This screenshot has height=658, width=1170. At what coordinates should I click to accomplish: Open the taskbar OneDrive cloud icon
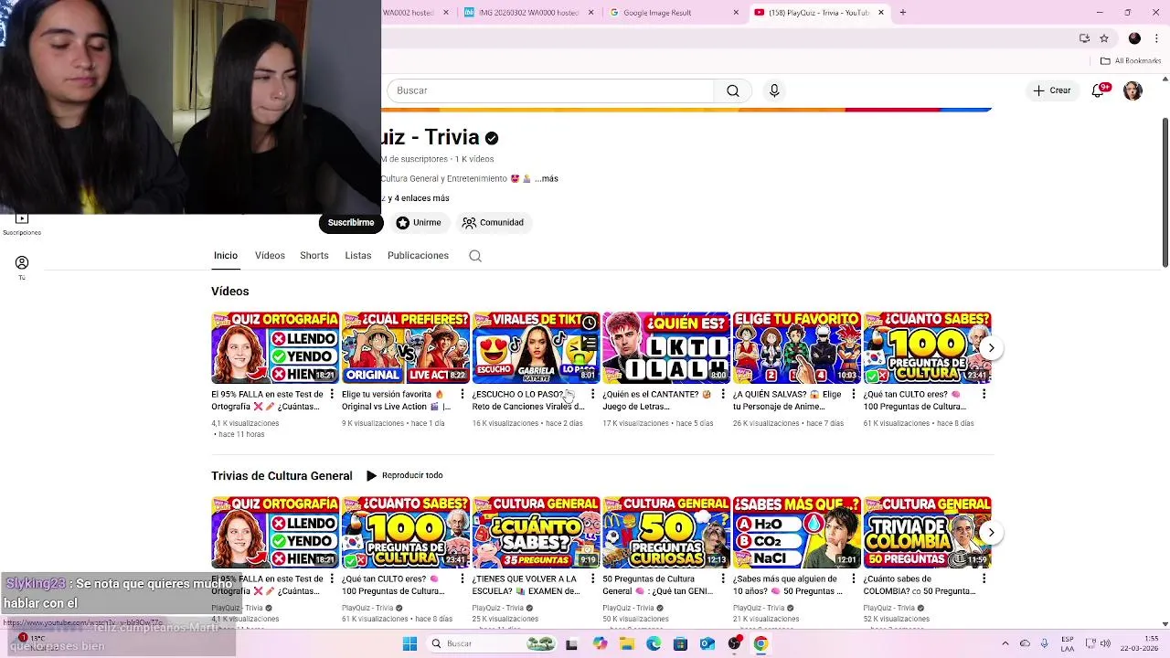click(1025, 643)
